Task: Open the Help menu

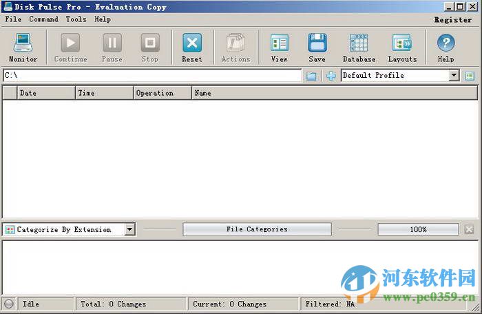Action: pos(103,19)
